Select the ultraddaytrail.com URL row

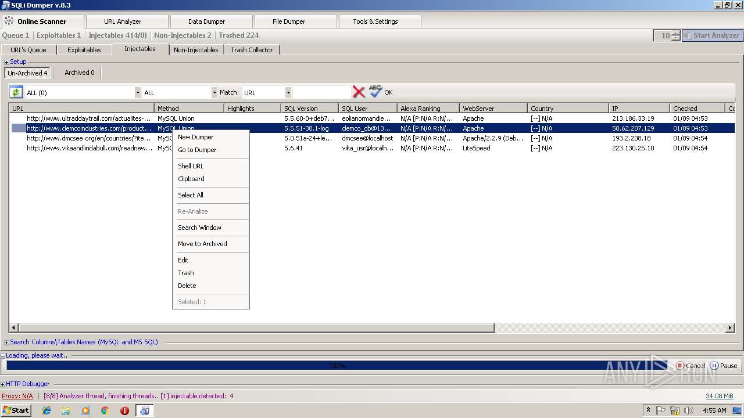[x=372, y=118]
